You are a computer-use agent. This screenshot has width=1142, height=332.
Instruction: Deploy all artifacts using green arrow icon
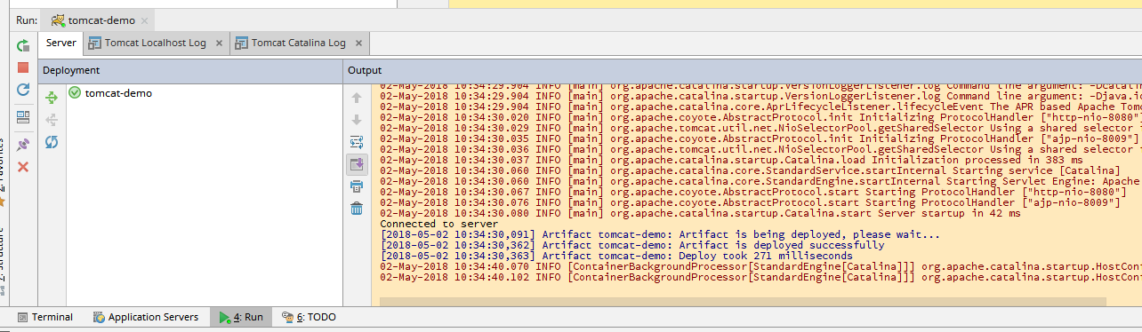point(52,97)
